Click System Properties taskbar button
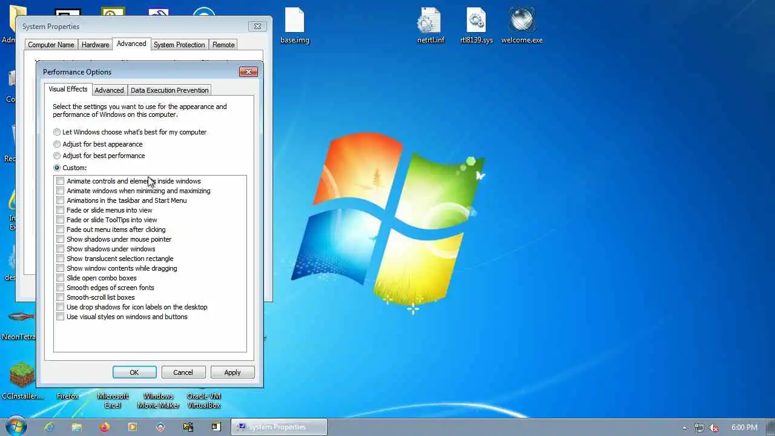Screen dimensions: 775x436 point(279,427)
